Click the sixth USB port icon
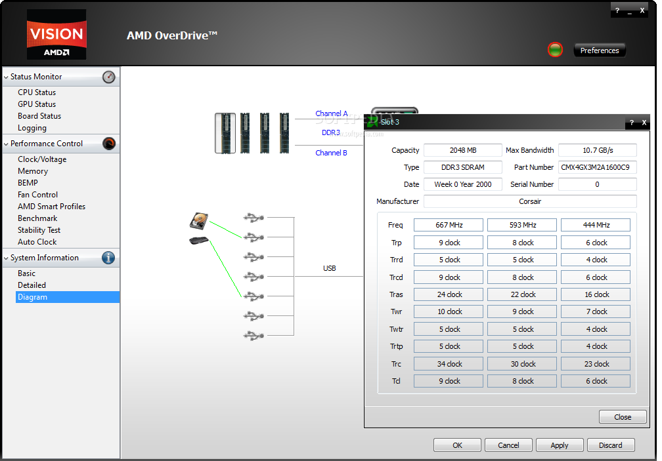Screen dimensions: 662x461 (x=254, y=316)
